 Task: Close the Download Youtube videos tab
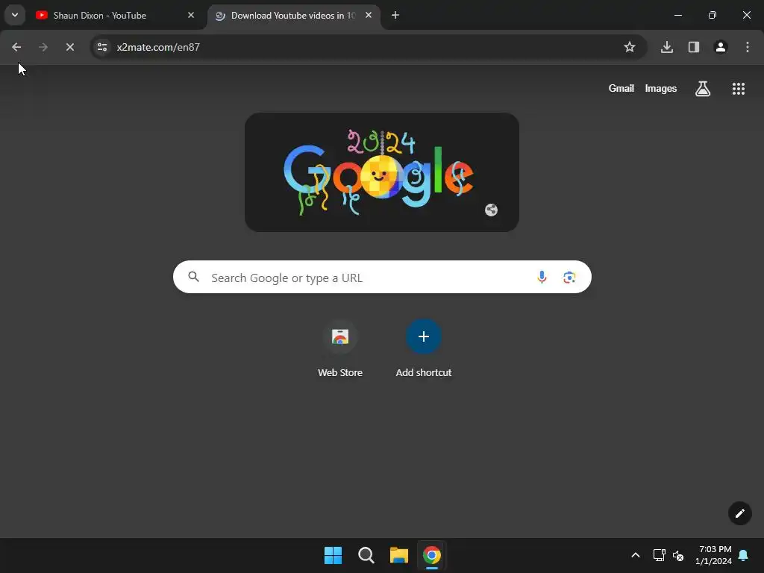tap(369, 15)
